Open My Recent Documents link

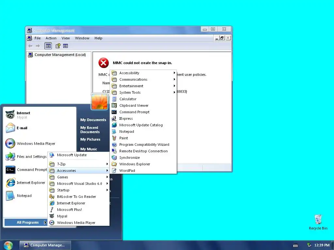click(90, 130)
